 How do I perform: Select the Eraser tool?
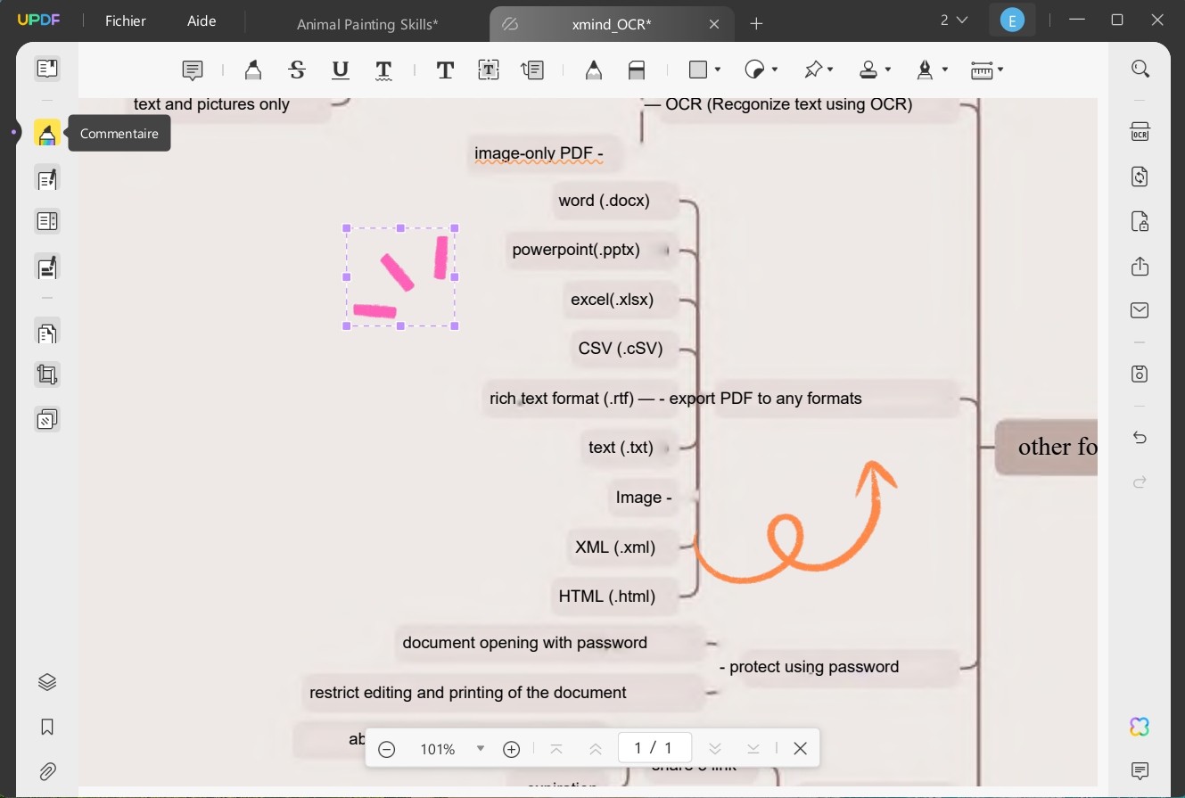point(637,70)
